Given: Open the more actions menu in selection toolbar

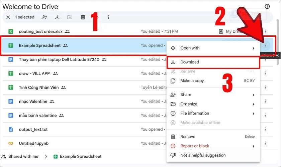Looking at the screenshot, I should (x=109, y=17).
